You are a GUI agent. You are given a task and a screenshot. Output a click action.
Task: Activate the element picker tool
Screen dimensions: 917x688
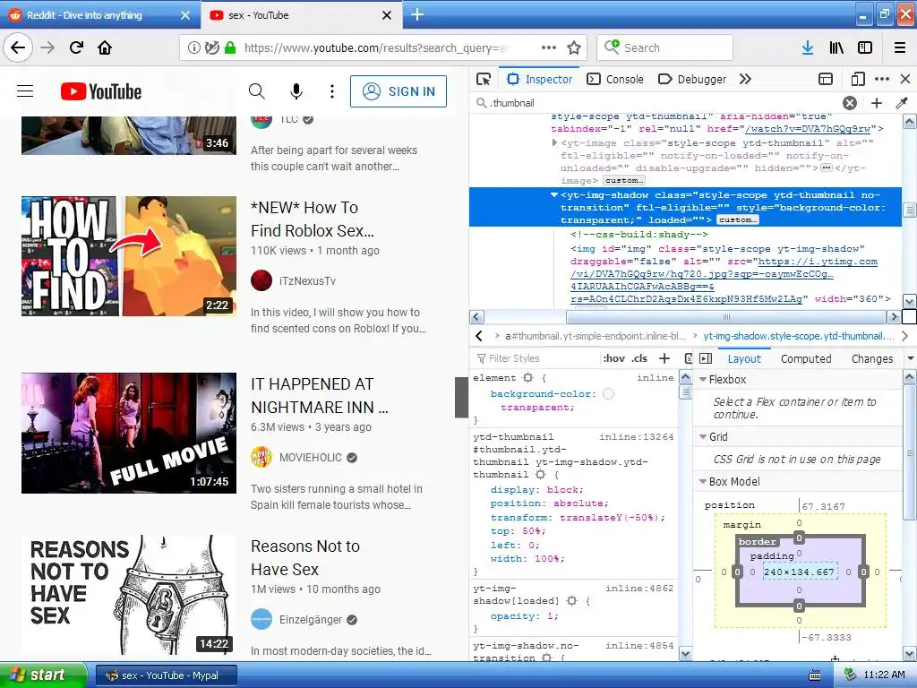484,79
